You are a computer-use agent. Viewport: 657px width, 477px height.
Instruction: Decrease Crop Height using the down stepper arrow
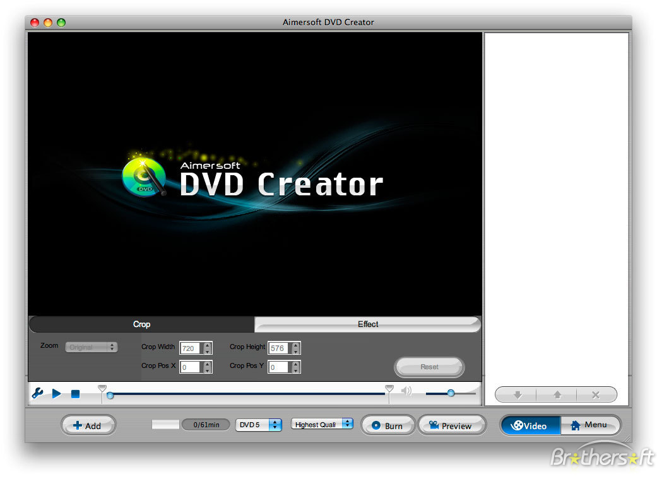coord(296,352)
